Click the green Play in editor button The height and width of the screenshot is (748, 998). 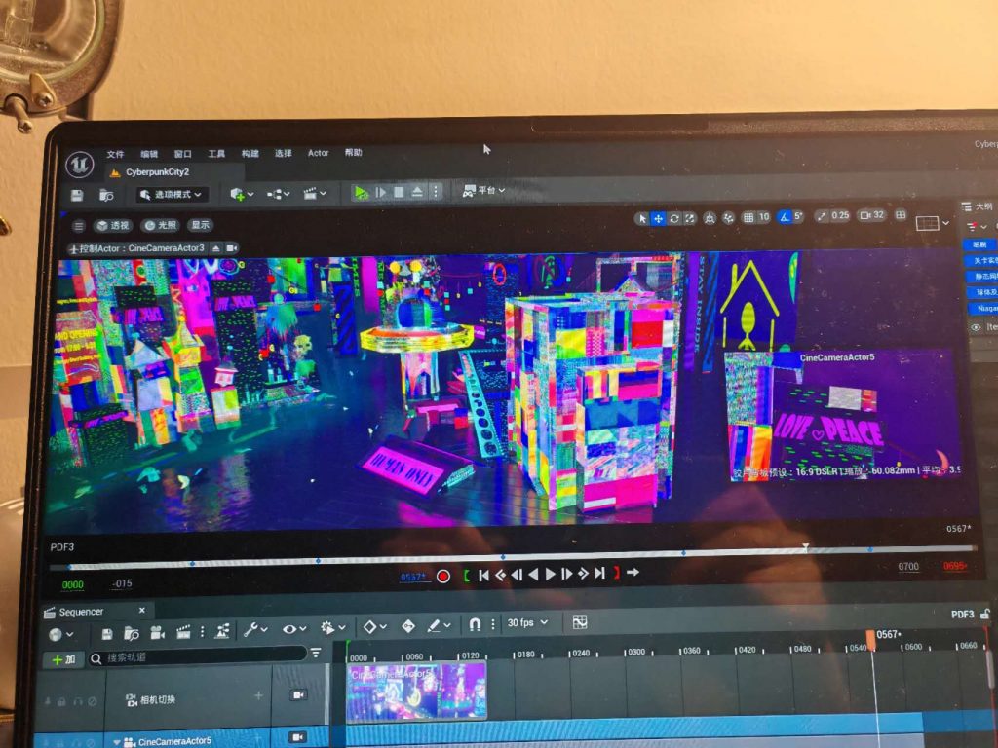pos(362,193)
